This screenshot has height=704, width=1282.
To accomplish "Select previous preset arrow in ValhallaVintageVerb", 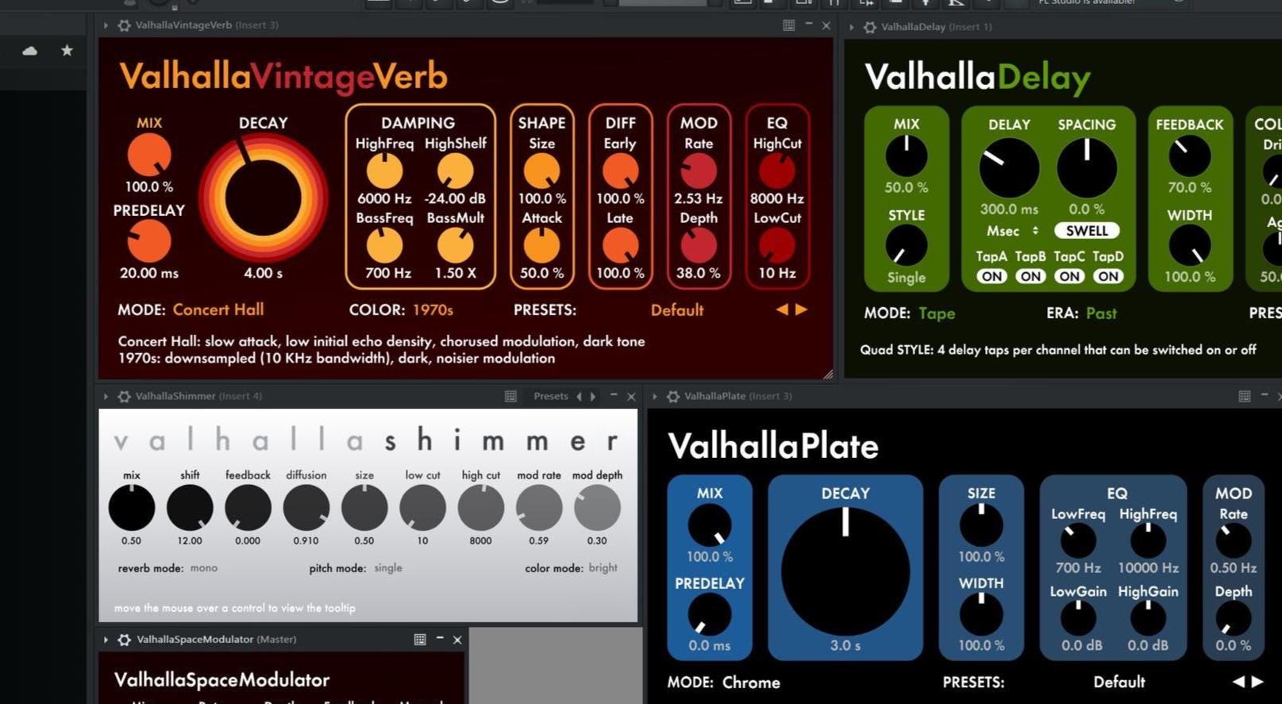I will pyautogui.click(x=783, y=310).
